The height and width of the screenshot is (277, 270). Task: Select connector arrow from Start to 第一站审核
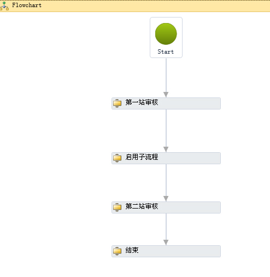tap(166, 78)
